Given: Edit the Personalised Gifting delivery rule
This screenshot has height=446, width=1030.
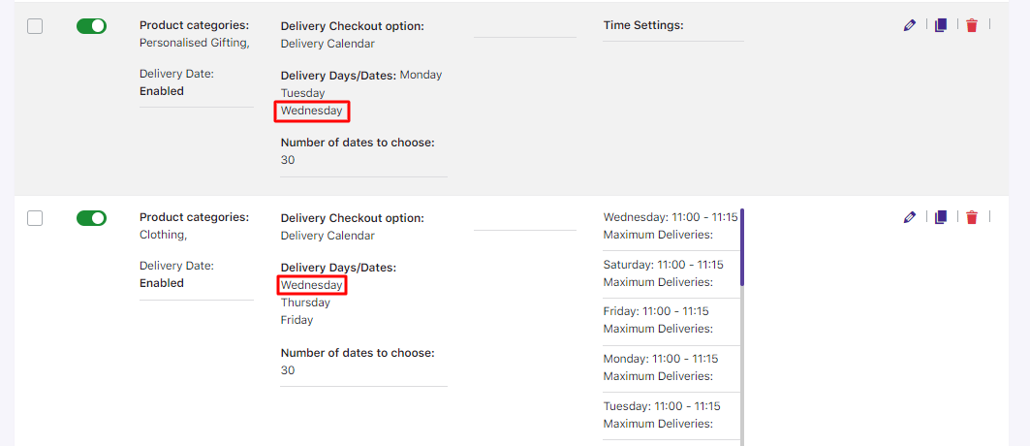Looking at the screenshot, I should pyautogui.click(x=909, y=26).
